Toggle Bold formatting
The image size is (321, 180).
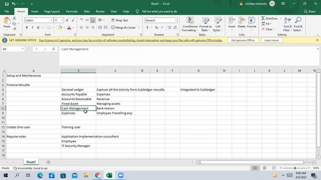(27, 27)
